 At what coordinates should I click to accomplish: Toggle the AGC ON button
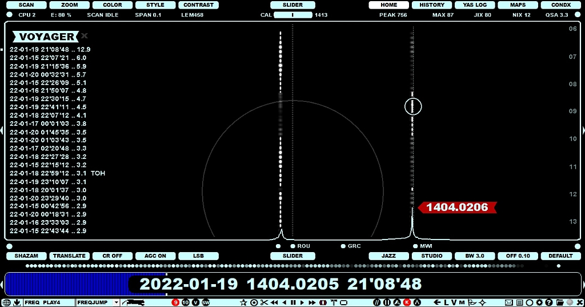155,256
